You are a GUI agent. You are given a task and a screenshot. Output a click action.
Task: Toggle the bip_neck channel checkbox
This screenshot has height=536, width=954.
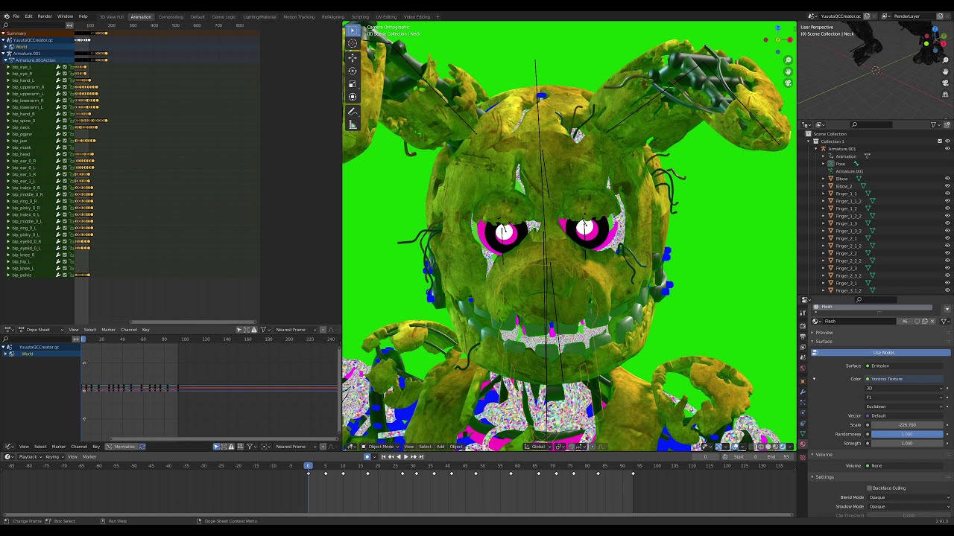click(x=65, y=127)
